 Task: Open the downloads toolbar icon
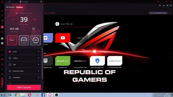[164, 5]
